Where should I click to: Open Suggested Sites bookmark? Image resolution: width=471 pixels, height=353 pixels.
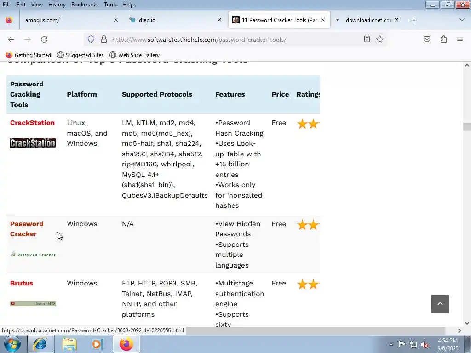tap(80, 55)
